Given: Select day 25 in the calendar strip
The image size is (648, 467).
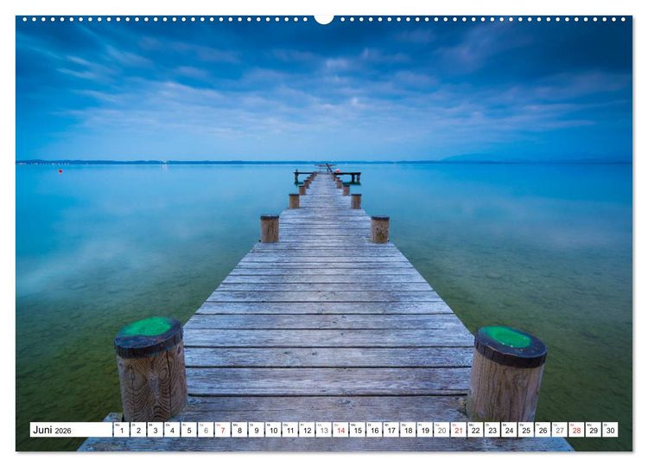Looking at the screenshot, I should (x=526, y=429).
